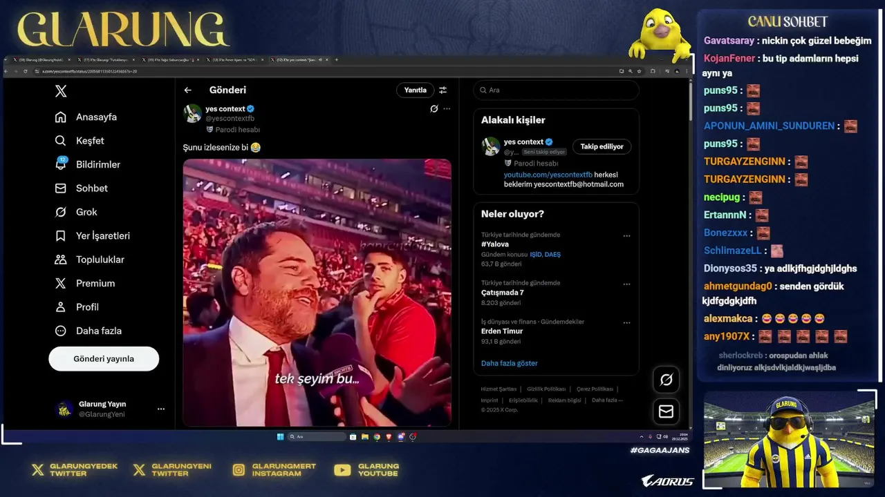Open the Windows Start button

tap(280, 437)
